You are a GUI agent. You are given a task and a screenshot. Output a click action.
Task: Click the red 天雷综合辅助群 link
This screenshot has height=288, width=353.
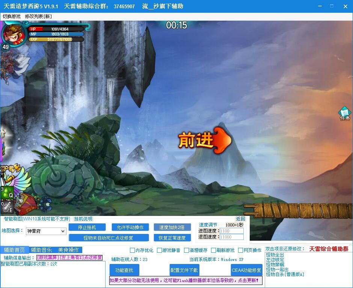coord(329,249)
